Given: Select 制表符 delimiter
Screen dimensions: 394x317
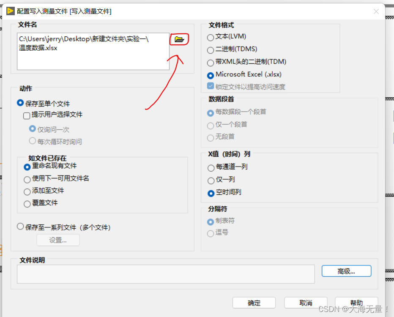Looking at the screenshot, I should [211, 222].
